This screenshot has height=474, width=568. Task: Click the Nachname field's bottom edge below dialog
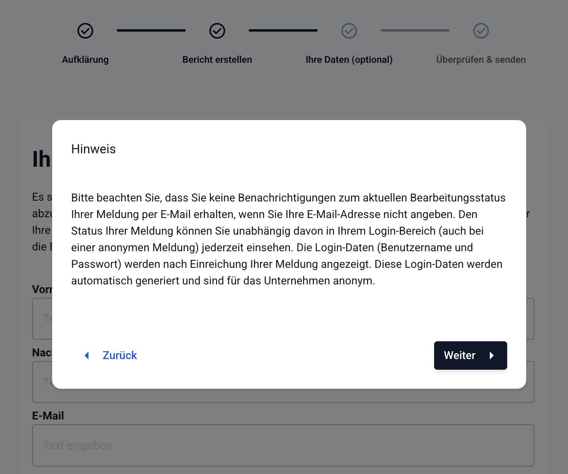pos(283,396)
